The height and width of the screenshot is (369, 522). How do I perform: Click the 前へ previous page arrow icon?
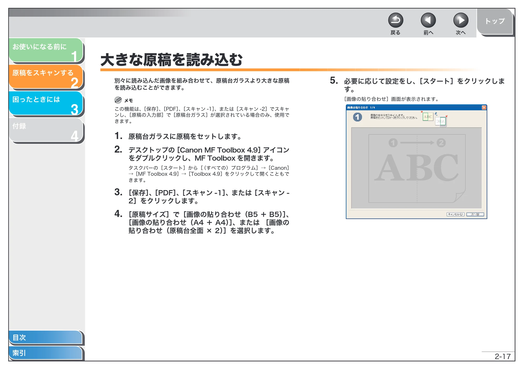[428, 20]
